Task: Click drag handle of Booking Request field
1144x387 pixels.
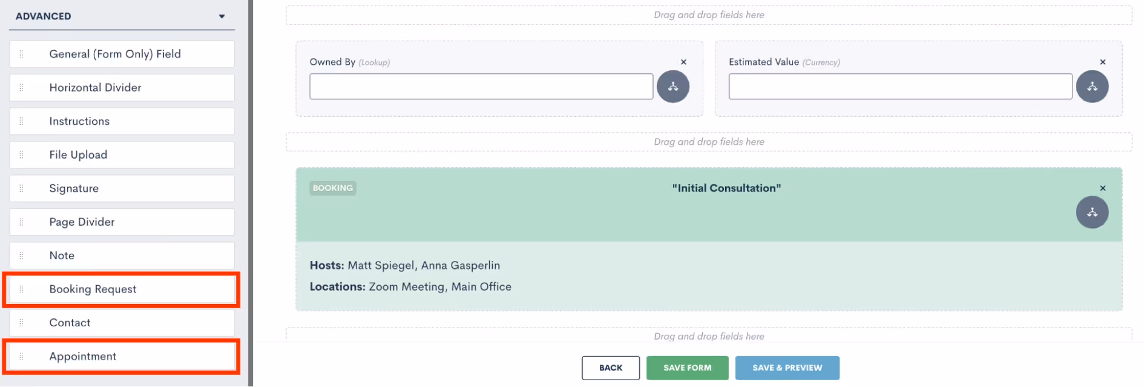Action: pyautogui.click(x=21, y=289)
